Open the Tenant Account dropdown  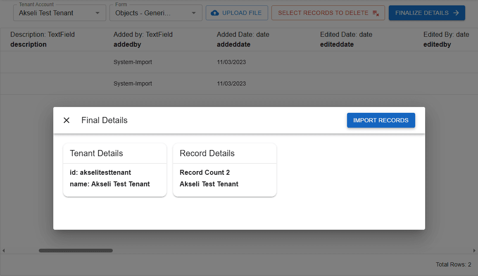tap(59, 13)
